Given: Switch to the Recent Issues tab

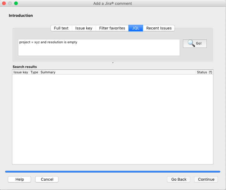Looking at the screenshot, I should [159, 28].
